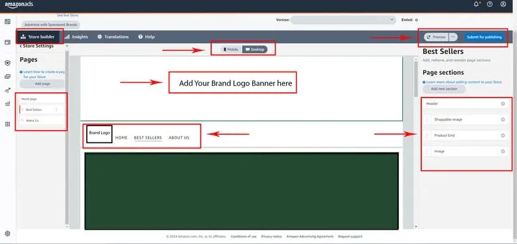The image size is (517, 244).
Task: Open the user account profile icon
Action: (x=503, y=5)
